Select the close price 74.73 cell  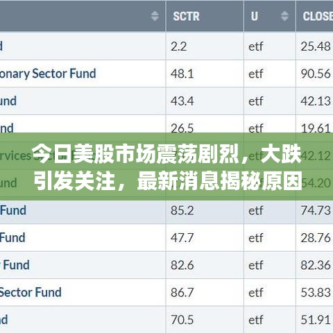pos(315,210)
